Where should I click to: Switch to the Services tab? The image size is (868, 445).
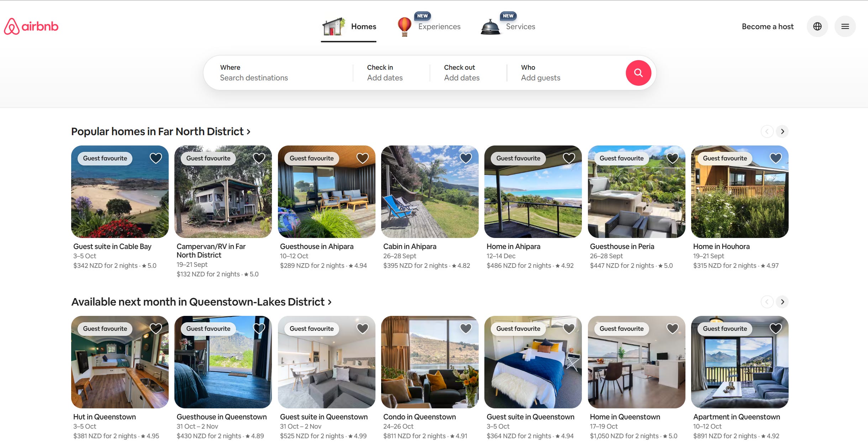click(x=520, y=27)
